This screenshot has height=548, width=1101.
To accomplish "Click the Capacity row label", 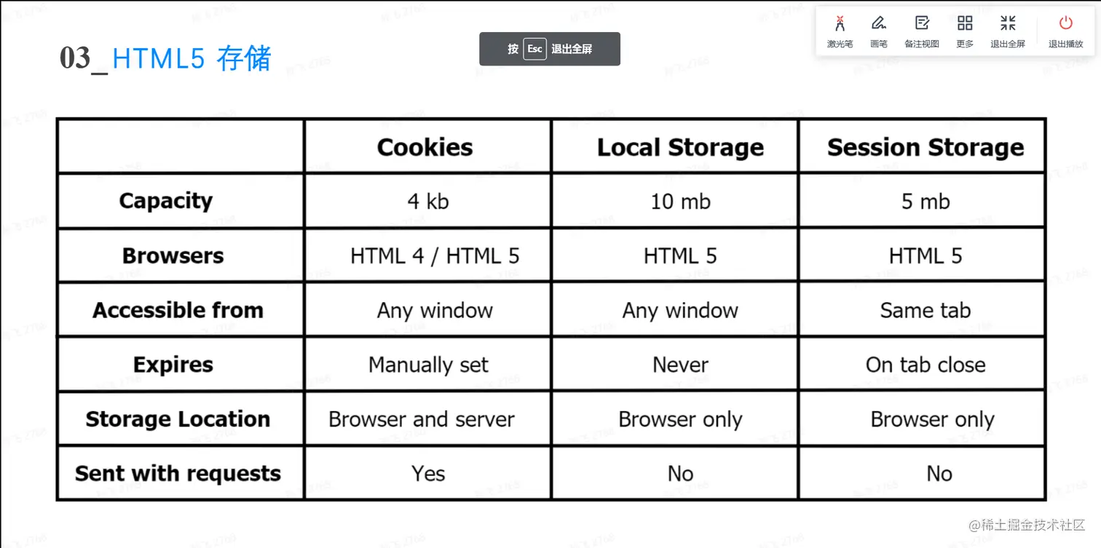I will pyautogui.click(x=166, y=201).
